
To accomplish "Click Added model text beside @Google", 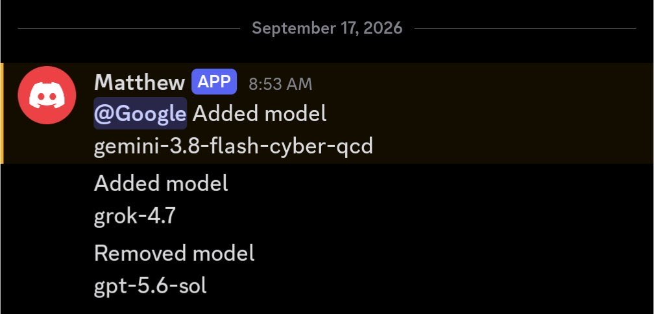I will coord(259,113).
